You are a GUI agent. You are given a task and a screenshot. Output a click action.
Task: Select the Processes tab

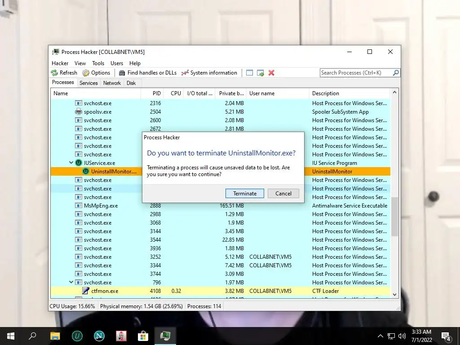point(63,83)
